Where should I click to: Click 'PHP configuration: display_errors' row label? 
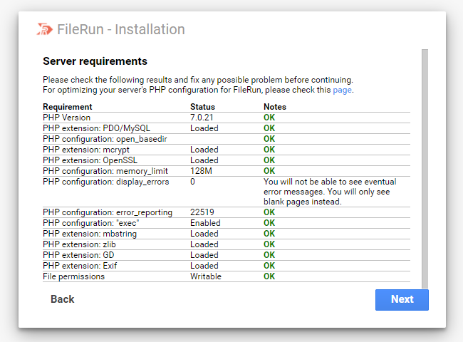pyautogui.click(x=106, y=182)
